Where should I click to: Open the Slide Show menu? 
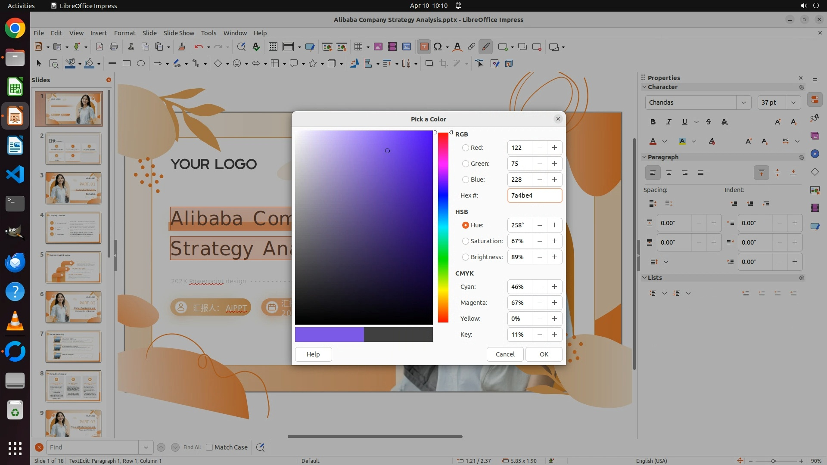pyautogui.click(x=179, y=33)
